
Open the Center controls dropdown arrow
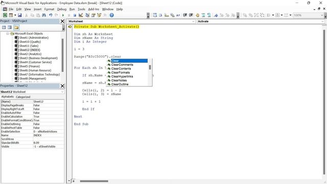coord(282,15)
